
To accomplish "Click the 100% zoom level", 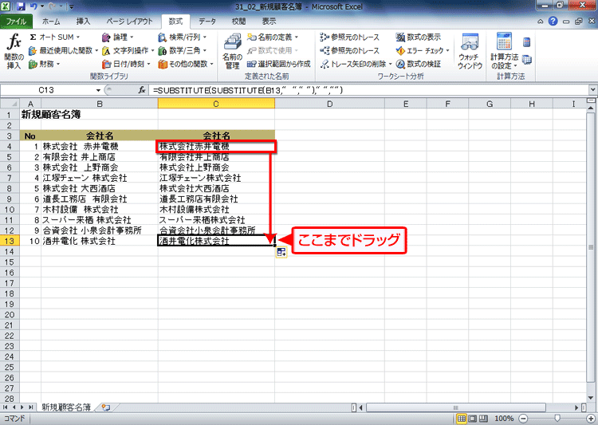I will [504, 419].
